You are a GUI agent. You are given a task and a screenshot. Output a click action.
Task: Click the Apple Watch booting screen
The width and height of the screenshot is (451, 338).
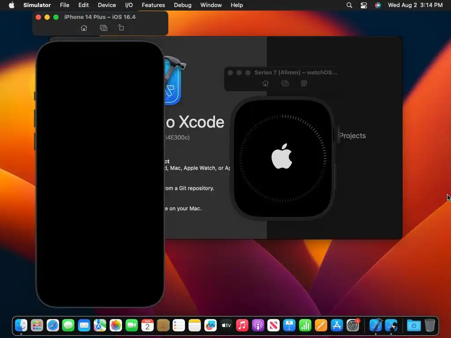pos(282,158)
